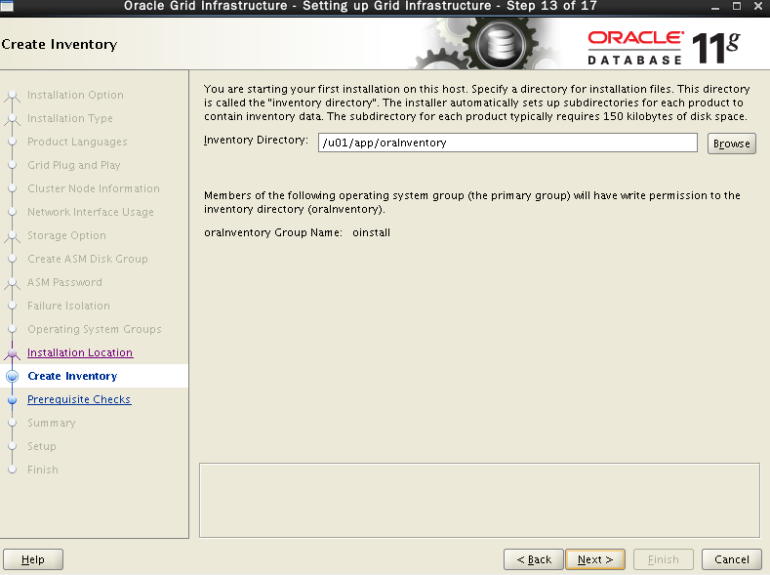Click inside the Inventory Directory text field
The height and width of the screenshot is (575, 770).
[x=507, y=143]
